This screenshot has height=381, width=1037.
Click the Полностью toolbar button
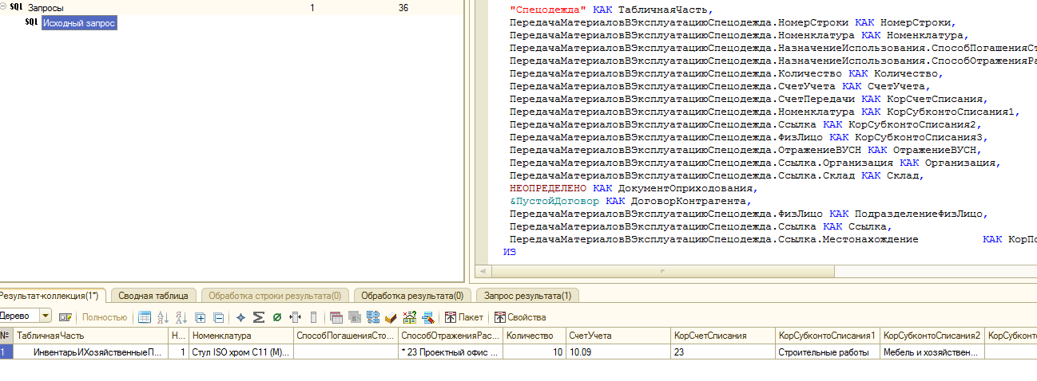click(105, 317)
